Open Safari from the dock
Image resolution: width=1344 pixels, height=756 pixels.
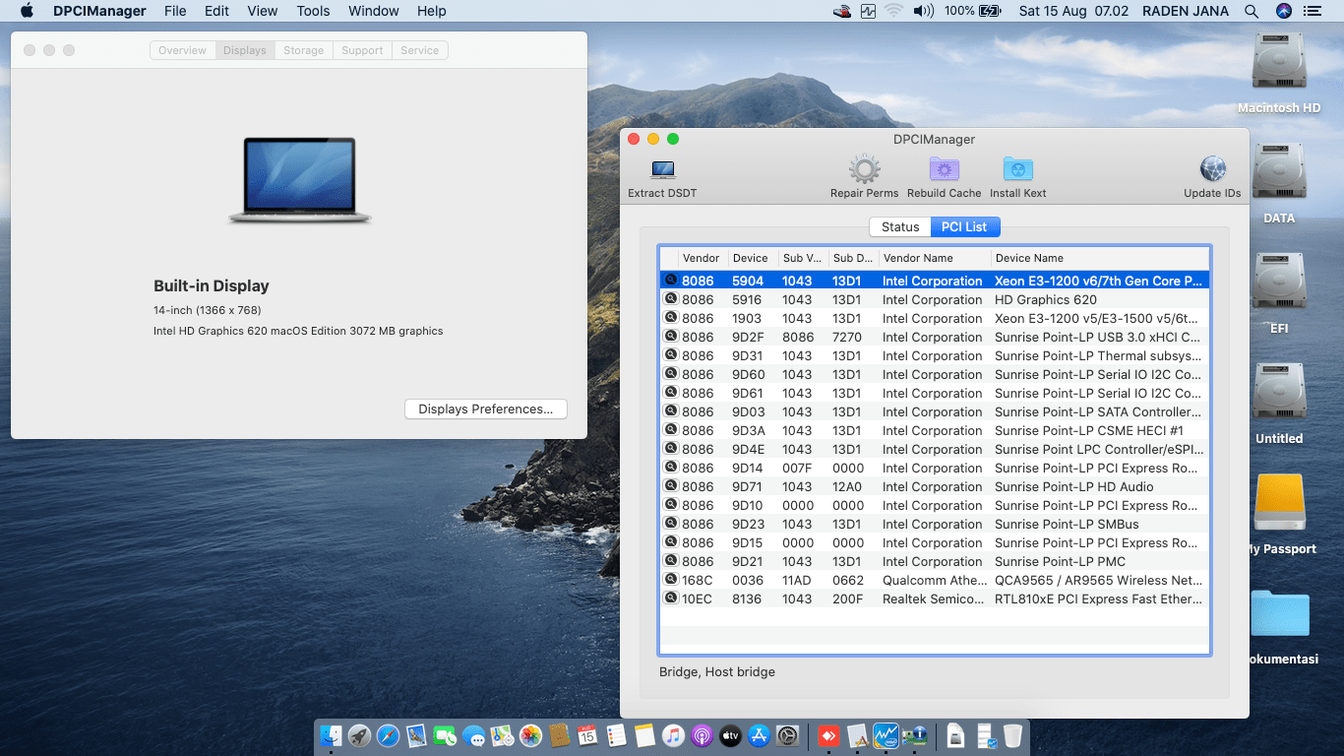pos(388,735)
